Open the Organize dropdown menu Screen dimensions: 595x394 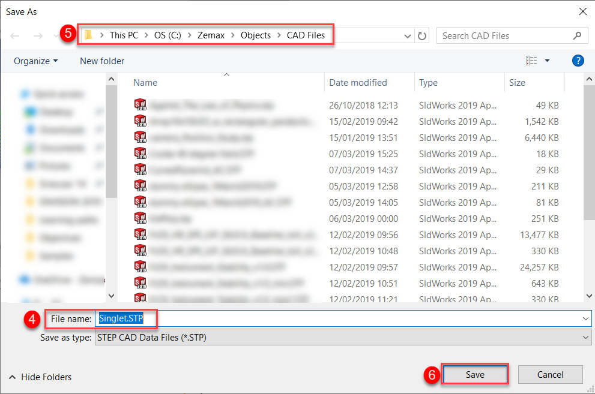tap(36, 61)
